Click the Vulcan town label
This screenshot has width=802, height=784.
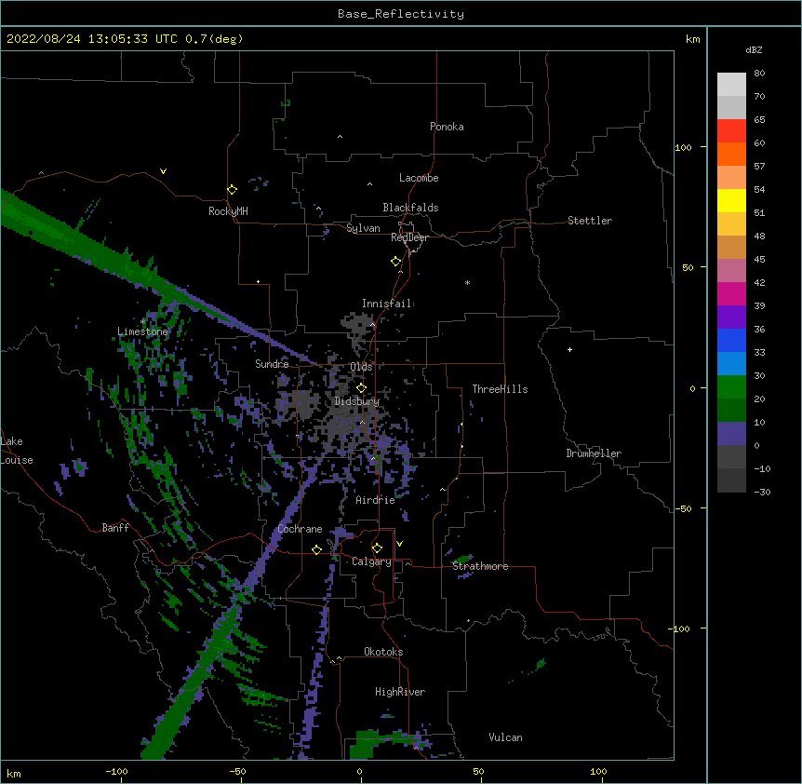(505, 737)
